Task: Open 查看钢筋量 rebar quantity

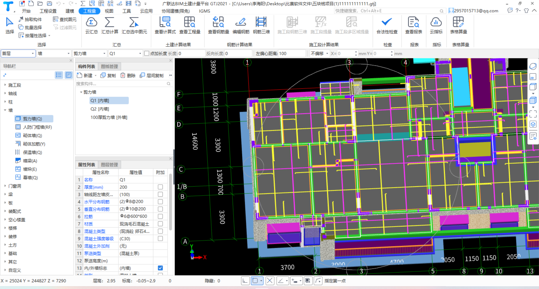Action: click(218, 26)
